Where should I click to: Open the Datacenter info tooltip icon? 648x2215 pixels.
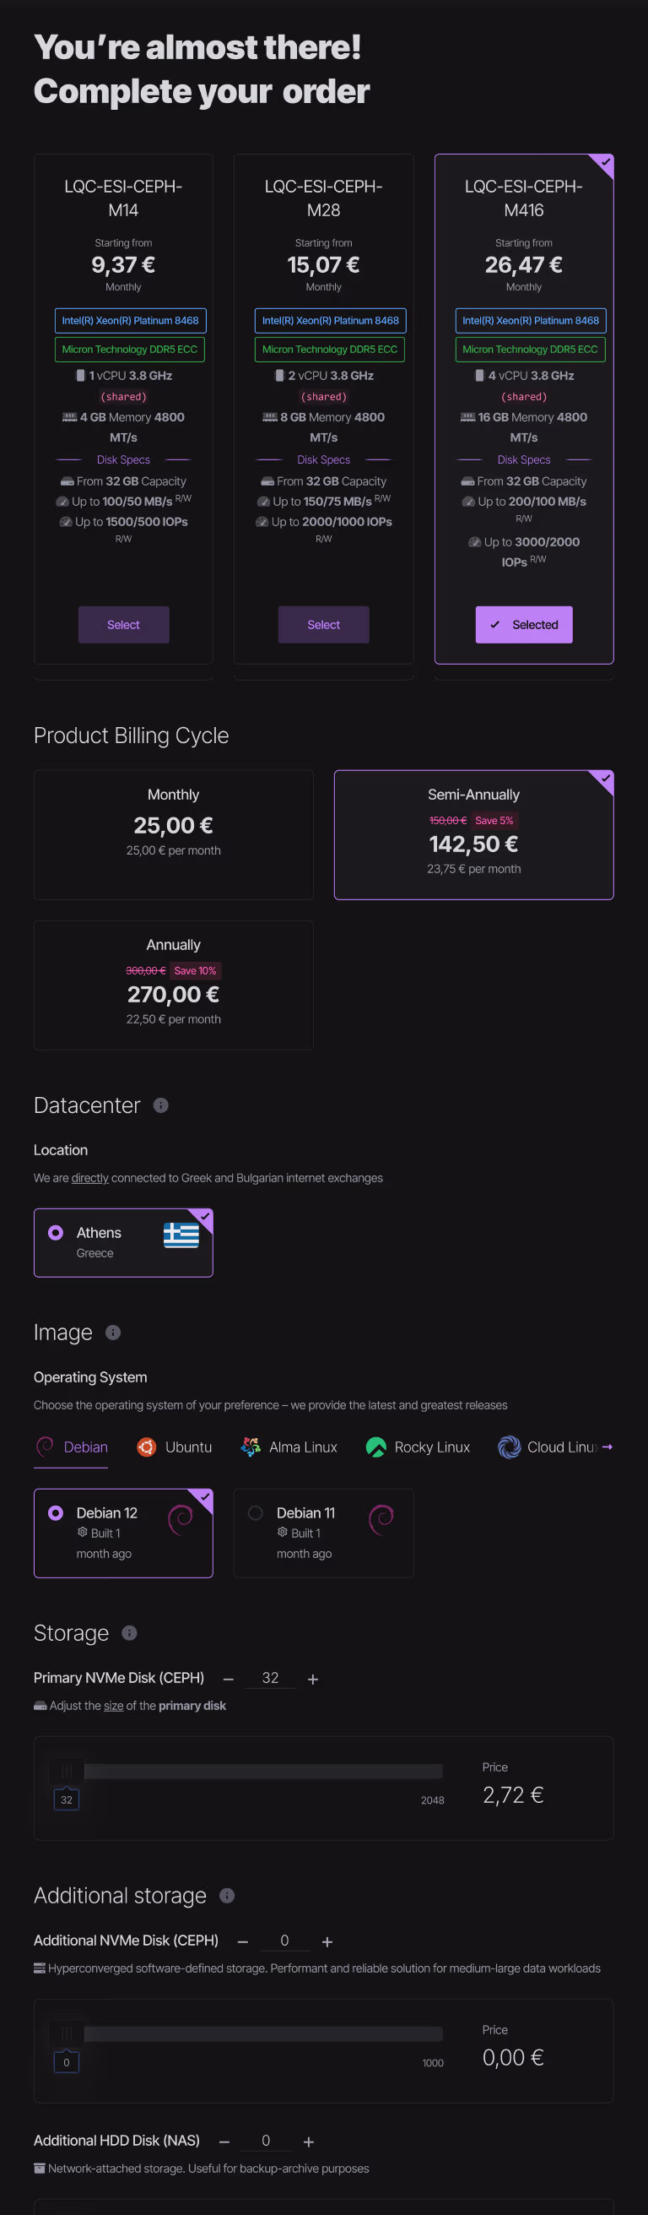click(x=160, y=1105)
